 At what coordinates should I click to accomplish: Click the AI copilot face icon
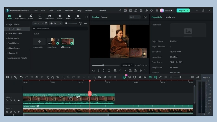tap(124, 77)
